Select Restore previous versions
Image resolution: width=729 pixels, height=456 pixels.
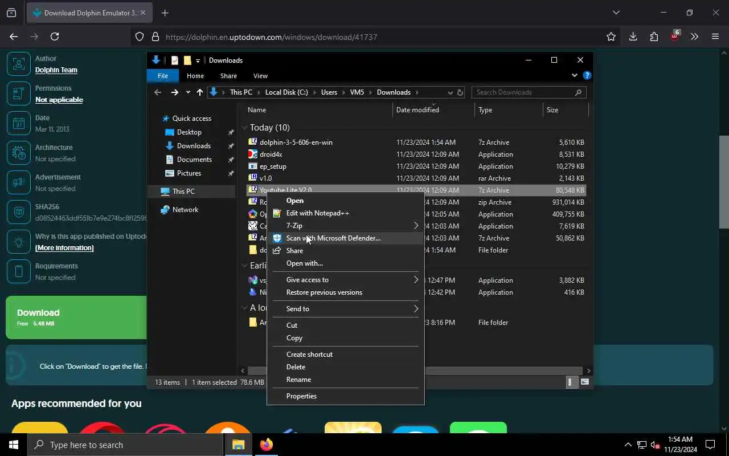(x=324, y=292)
